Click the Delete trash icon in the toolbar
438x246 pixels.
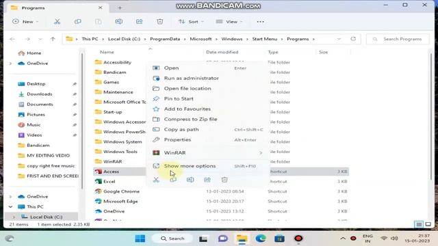pyautogui.click(x=159, y=21)
